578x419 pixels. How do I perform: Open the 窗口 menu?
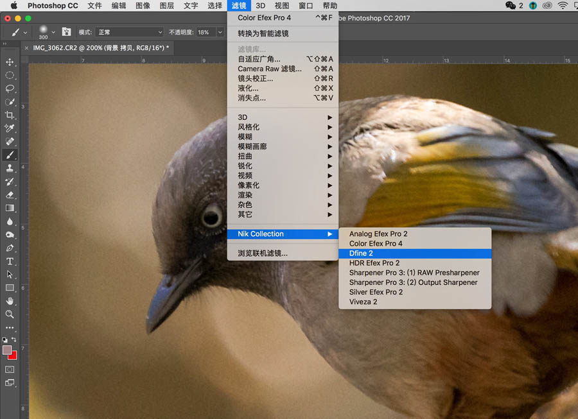point(304,5)
